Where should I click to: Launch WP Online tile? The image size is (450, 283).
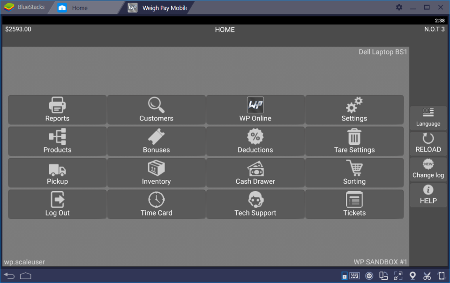[255, 110]
